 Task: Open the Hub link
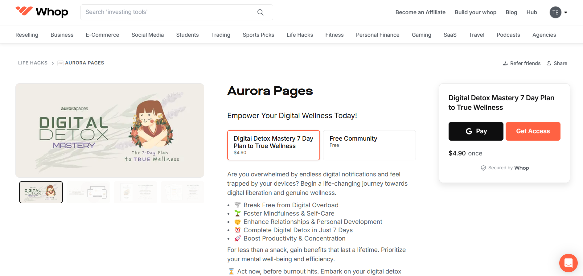(x=532, y=12)
